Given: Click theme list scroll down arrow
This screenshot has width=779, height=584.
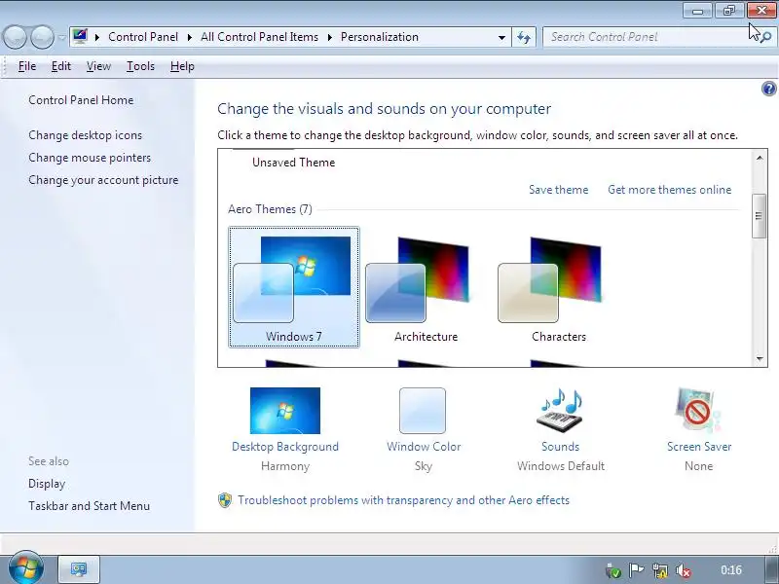Looking at the screenshot, I should (760, 358).
